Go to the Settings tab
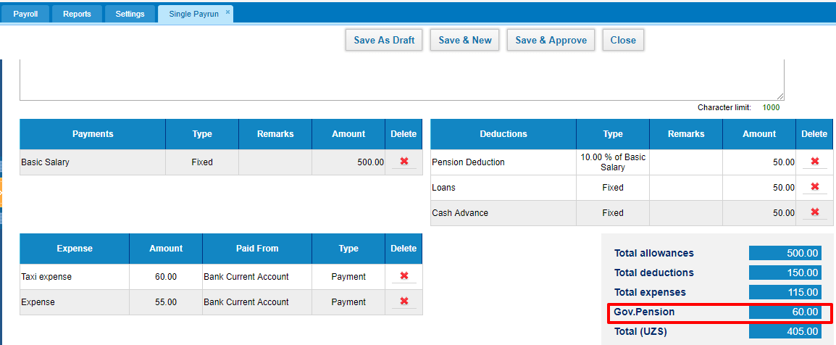This screenshot has width=836, height=345. tap(130, 14)
